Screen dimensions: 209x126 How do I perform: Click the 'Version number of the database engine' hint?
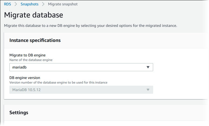[x=58, y=82]
